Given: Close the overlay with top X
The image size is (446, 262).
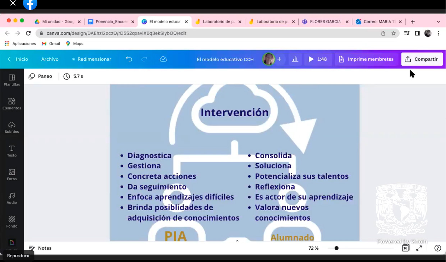Looking at the screenshot, I should [13, 3].
